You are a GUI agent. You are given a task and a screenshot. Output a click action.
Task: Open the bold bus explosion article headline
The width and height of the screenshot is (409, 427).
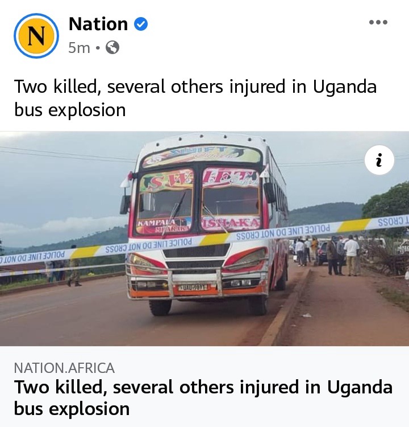203,397
